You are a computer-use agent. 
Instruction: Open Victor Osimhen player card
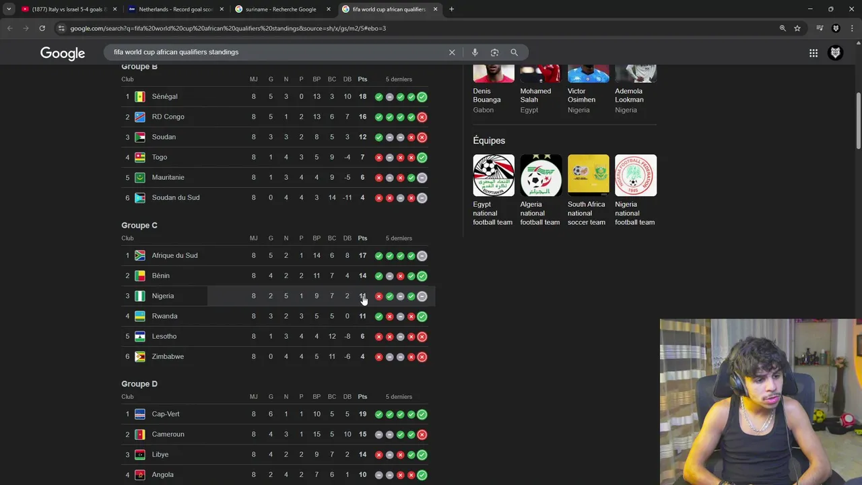tap(588, 90)
